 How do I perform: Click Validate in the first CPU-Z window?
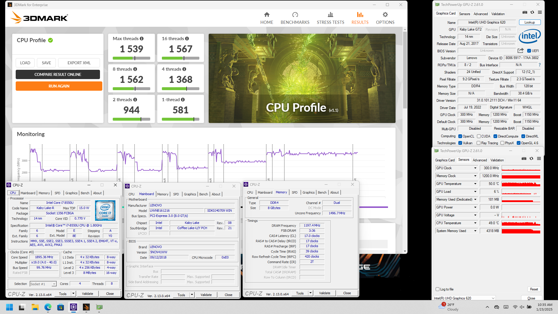[87, 294]
